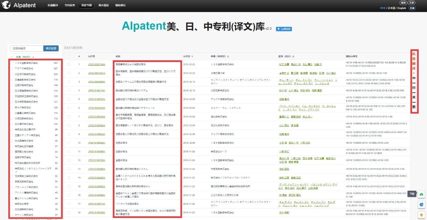
Task: Open patent JP2018186074A
Action: click(96, 204)
